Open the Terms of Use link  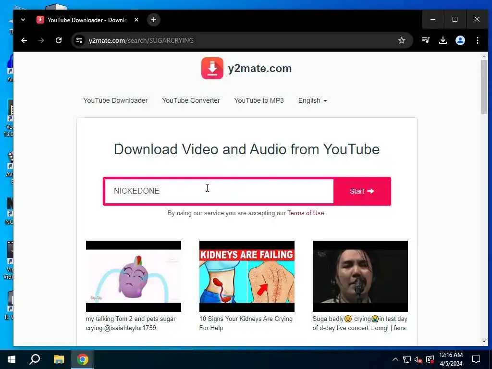306,213
